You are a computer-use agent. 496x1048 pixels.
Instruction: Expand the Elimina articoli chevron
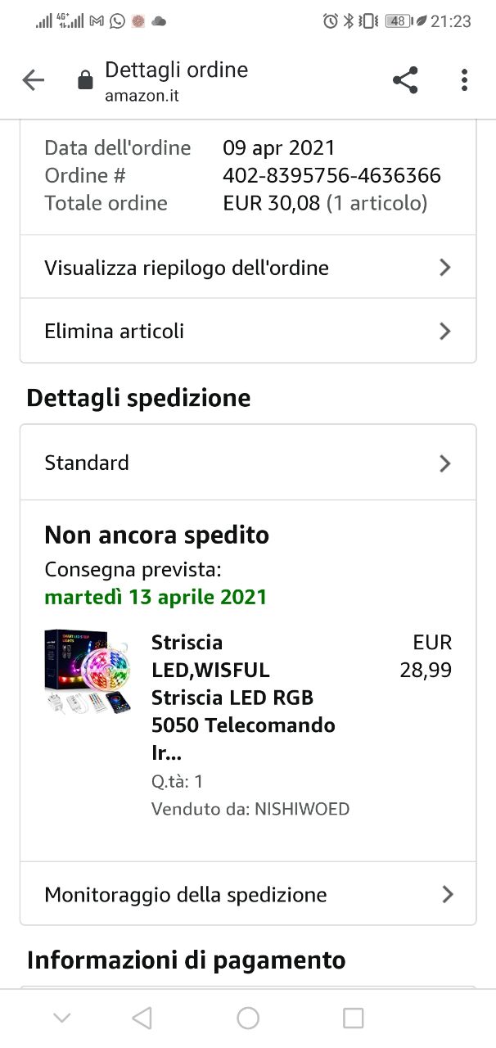[444, 331]
